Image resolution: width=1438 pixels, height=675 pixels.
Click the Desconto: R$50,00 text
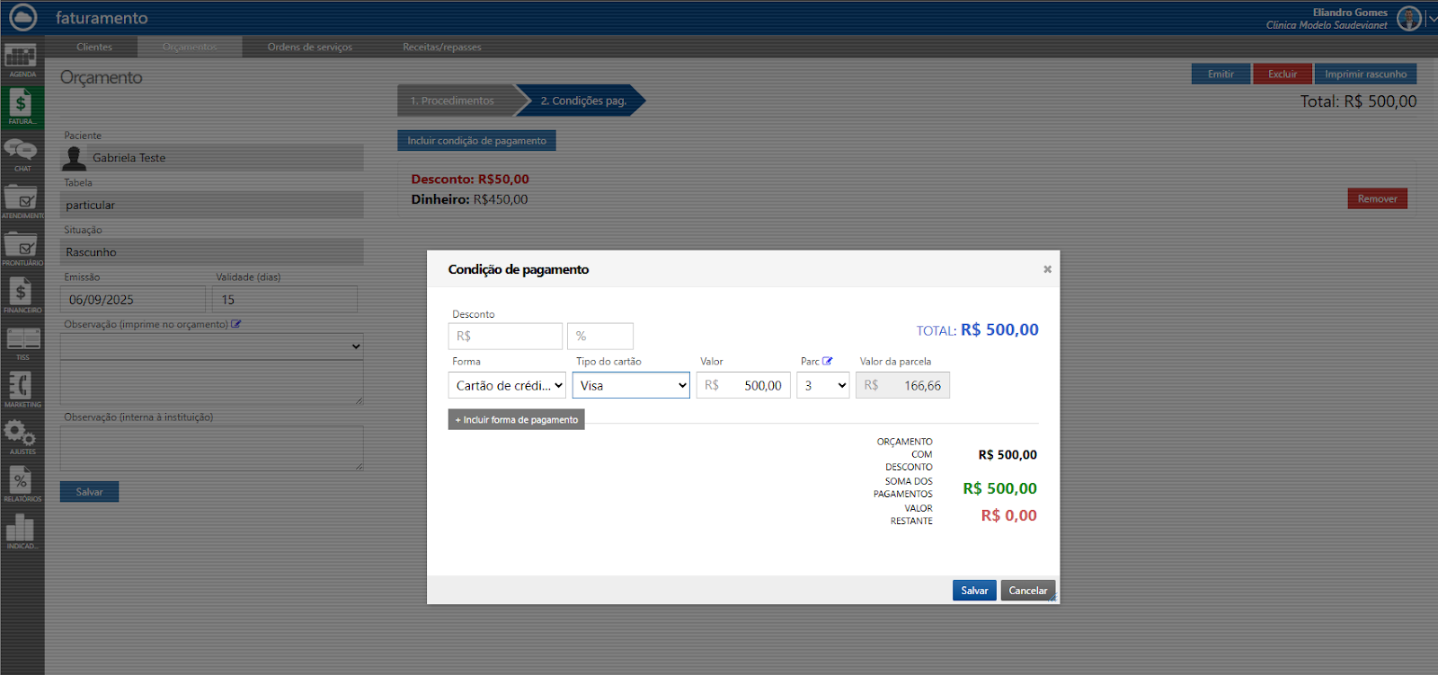point(470,180)
